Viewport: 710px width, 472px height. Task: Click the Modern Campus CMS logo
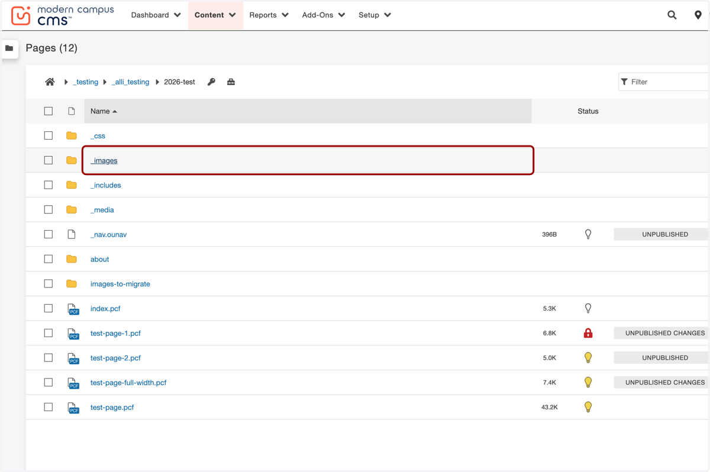(x=62, y=15)
